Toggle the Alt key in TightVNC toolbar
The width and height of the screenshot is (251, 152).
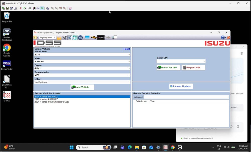(x=42, y=8)
